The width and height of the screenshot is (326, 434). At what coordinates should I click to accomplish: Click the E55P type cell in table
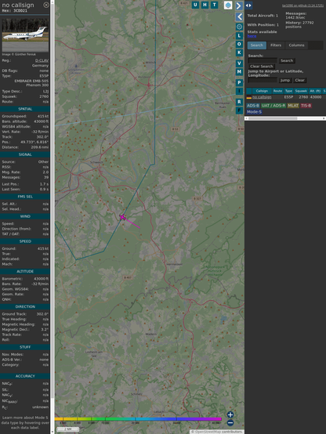288,97
